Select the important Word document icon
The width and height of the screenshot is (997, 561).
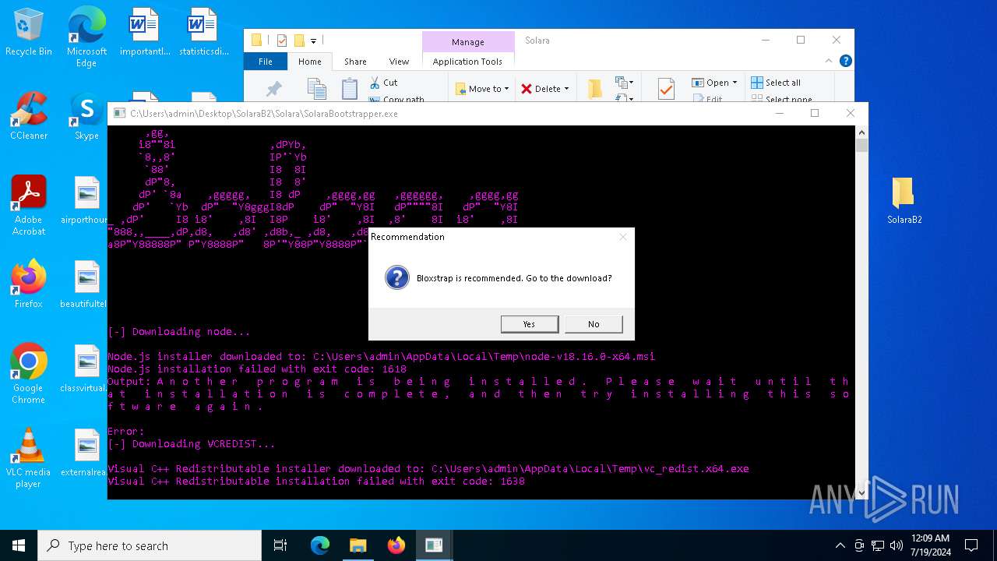tap(144, 33)
